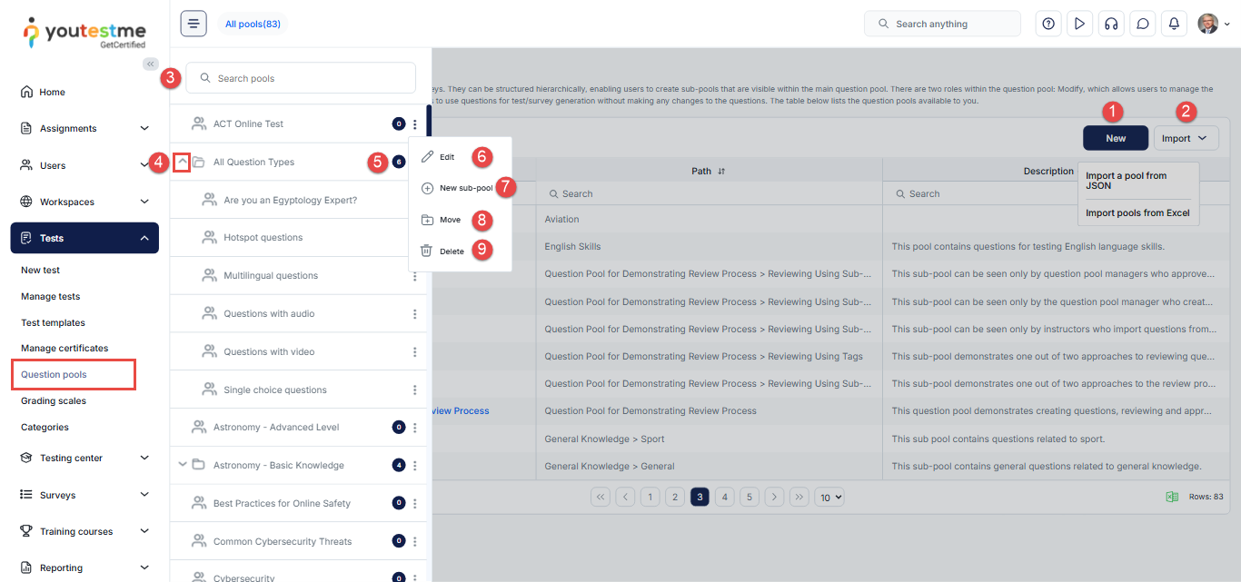Screen dimensions: 1241x582
Task: Collapse the All Question Types pool
Action: (182, 163)
